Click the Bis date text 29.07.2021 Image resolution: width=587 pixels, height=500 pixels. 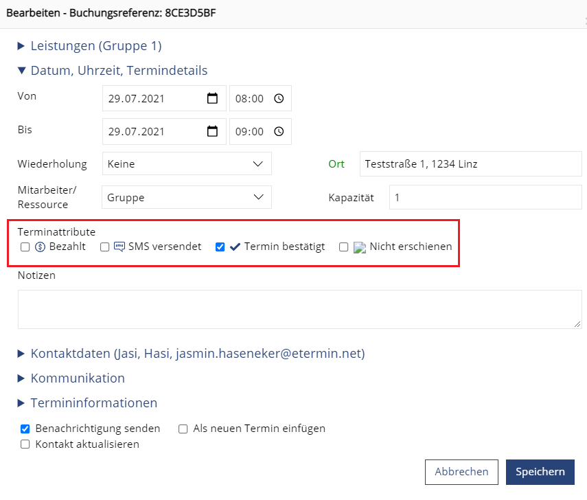(x=136, y=132)
